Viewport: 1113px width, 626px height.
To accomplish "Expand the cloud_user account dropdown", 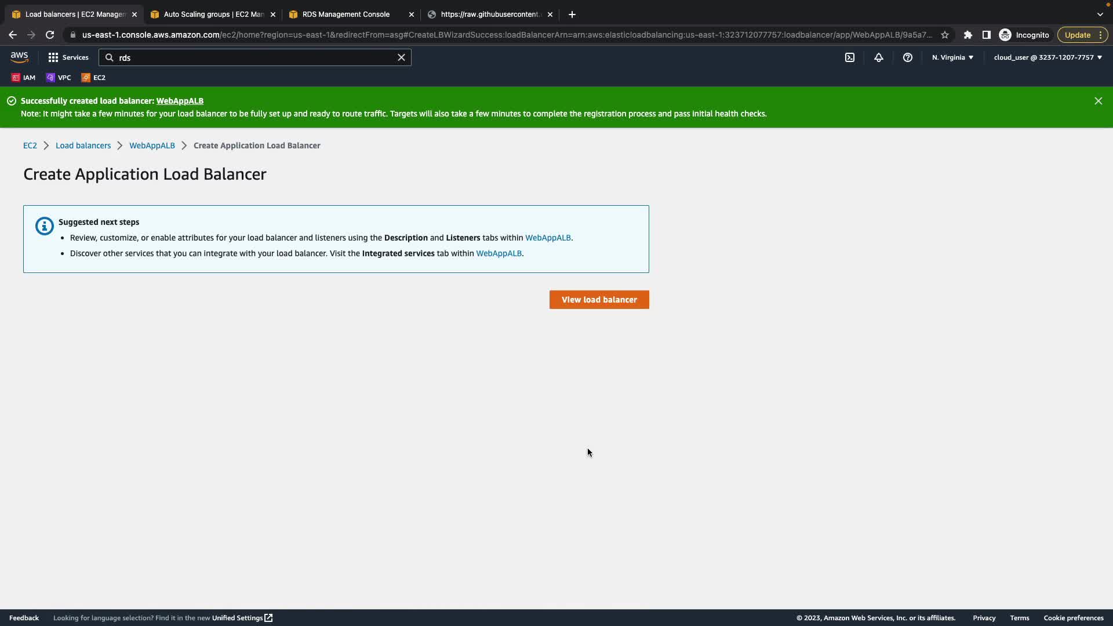I will pyautogui.click(x=1047, y=57).
